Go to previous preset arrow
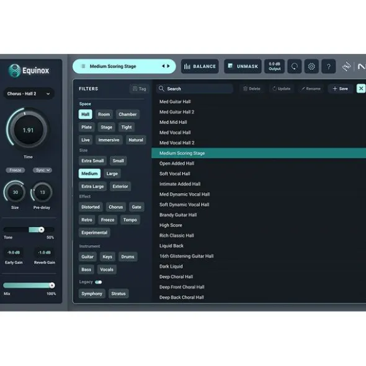366x366 pixels. [163, 66]
